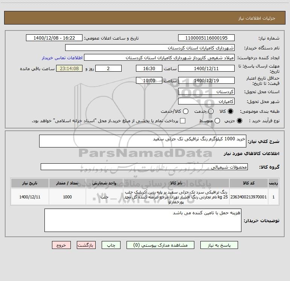Screen dimensions: 290x281
Task: Click the remaining days field showing 2
Action: (x=108, y=68)
